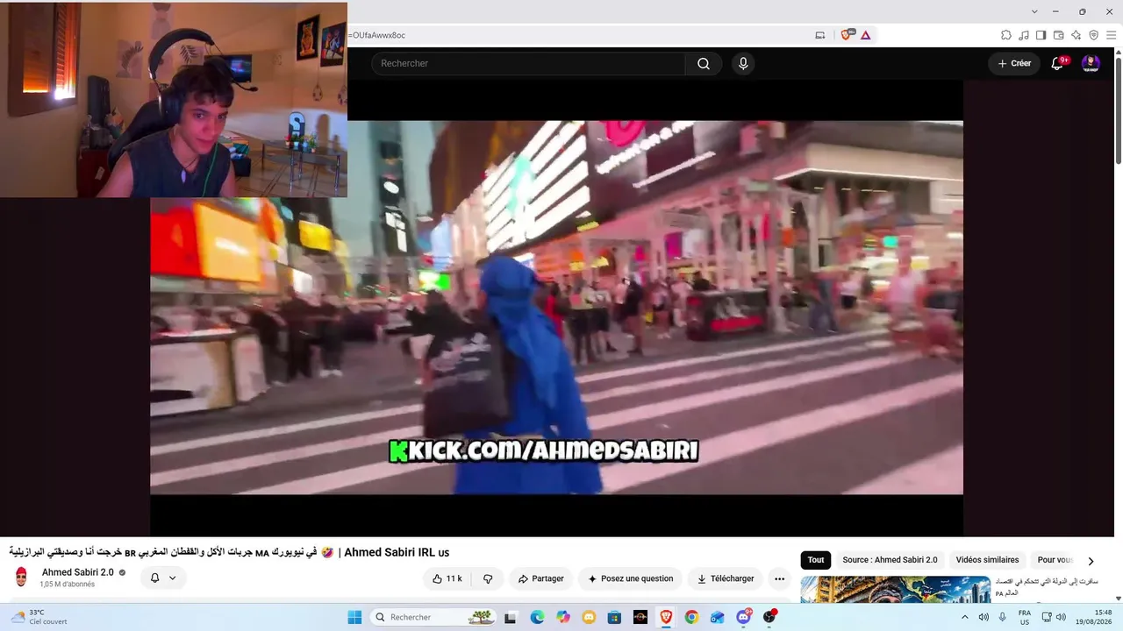
Task: Click the microphone icon in system tray
Action: [x=1003, y=617]
